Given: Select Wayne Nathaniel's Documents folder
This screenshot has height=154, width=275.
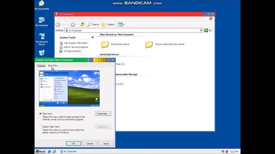Looking at the screenshot, I should coord(165,44).
